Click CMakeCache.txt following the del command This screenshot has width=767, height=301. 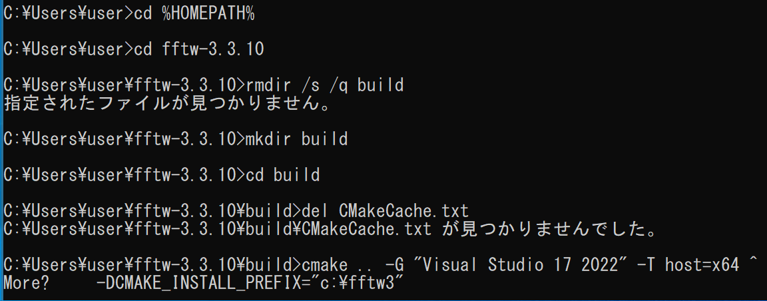click(403, 210)
